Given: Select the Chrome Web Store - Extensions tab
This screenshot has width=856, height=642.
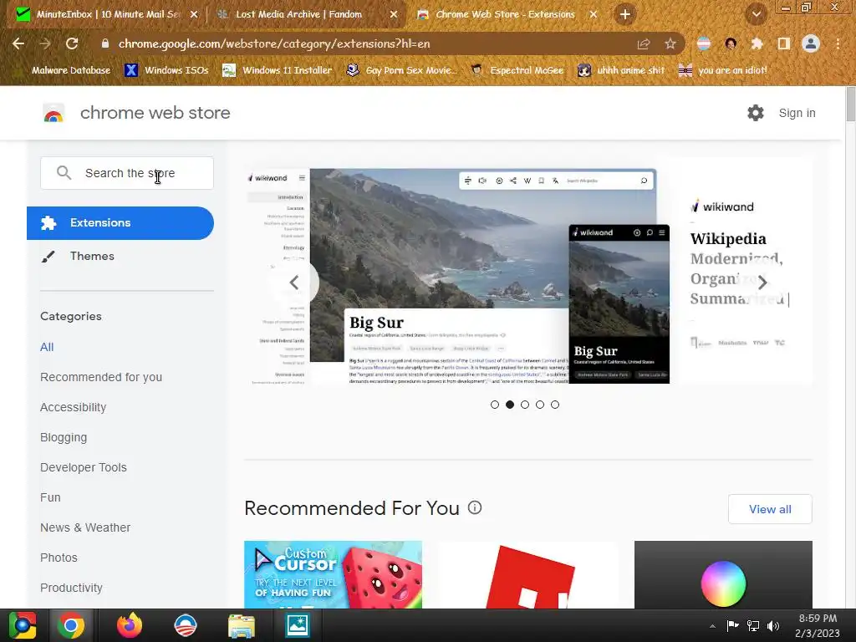Looking at the screenshot, I should coord(505,14).
